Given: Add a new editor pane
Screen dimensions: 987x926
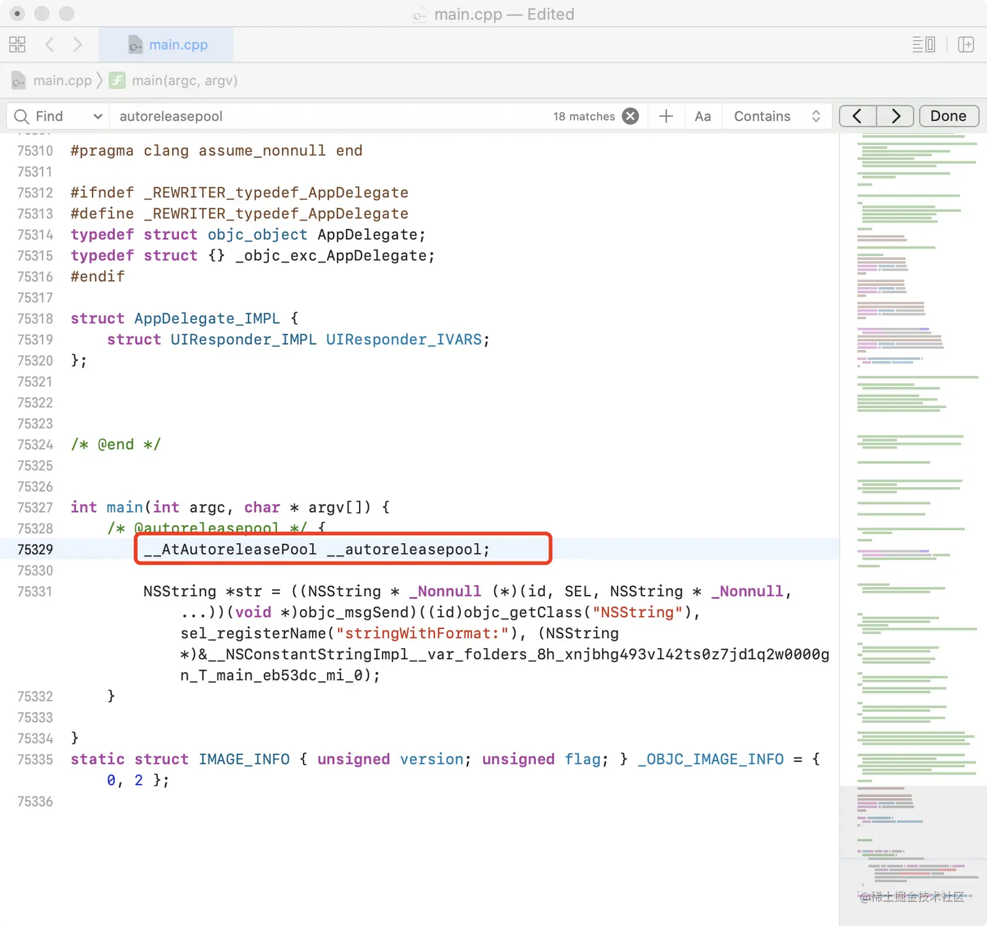Looking at the screenshot, I should pyautogui.click(x=966, y=44).
